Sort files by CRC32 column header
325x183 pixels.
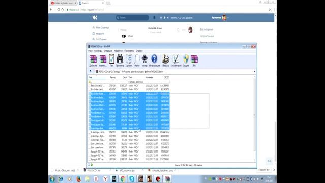(166, 77)
